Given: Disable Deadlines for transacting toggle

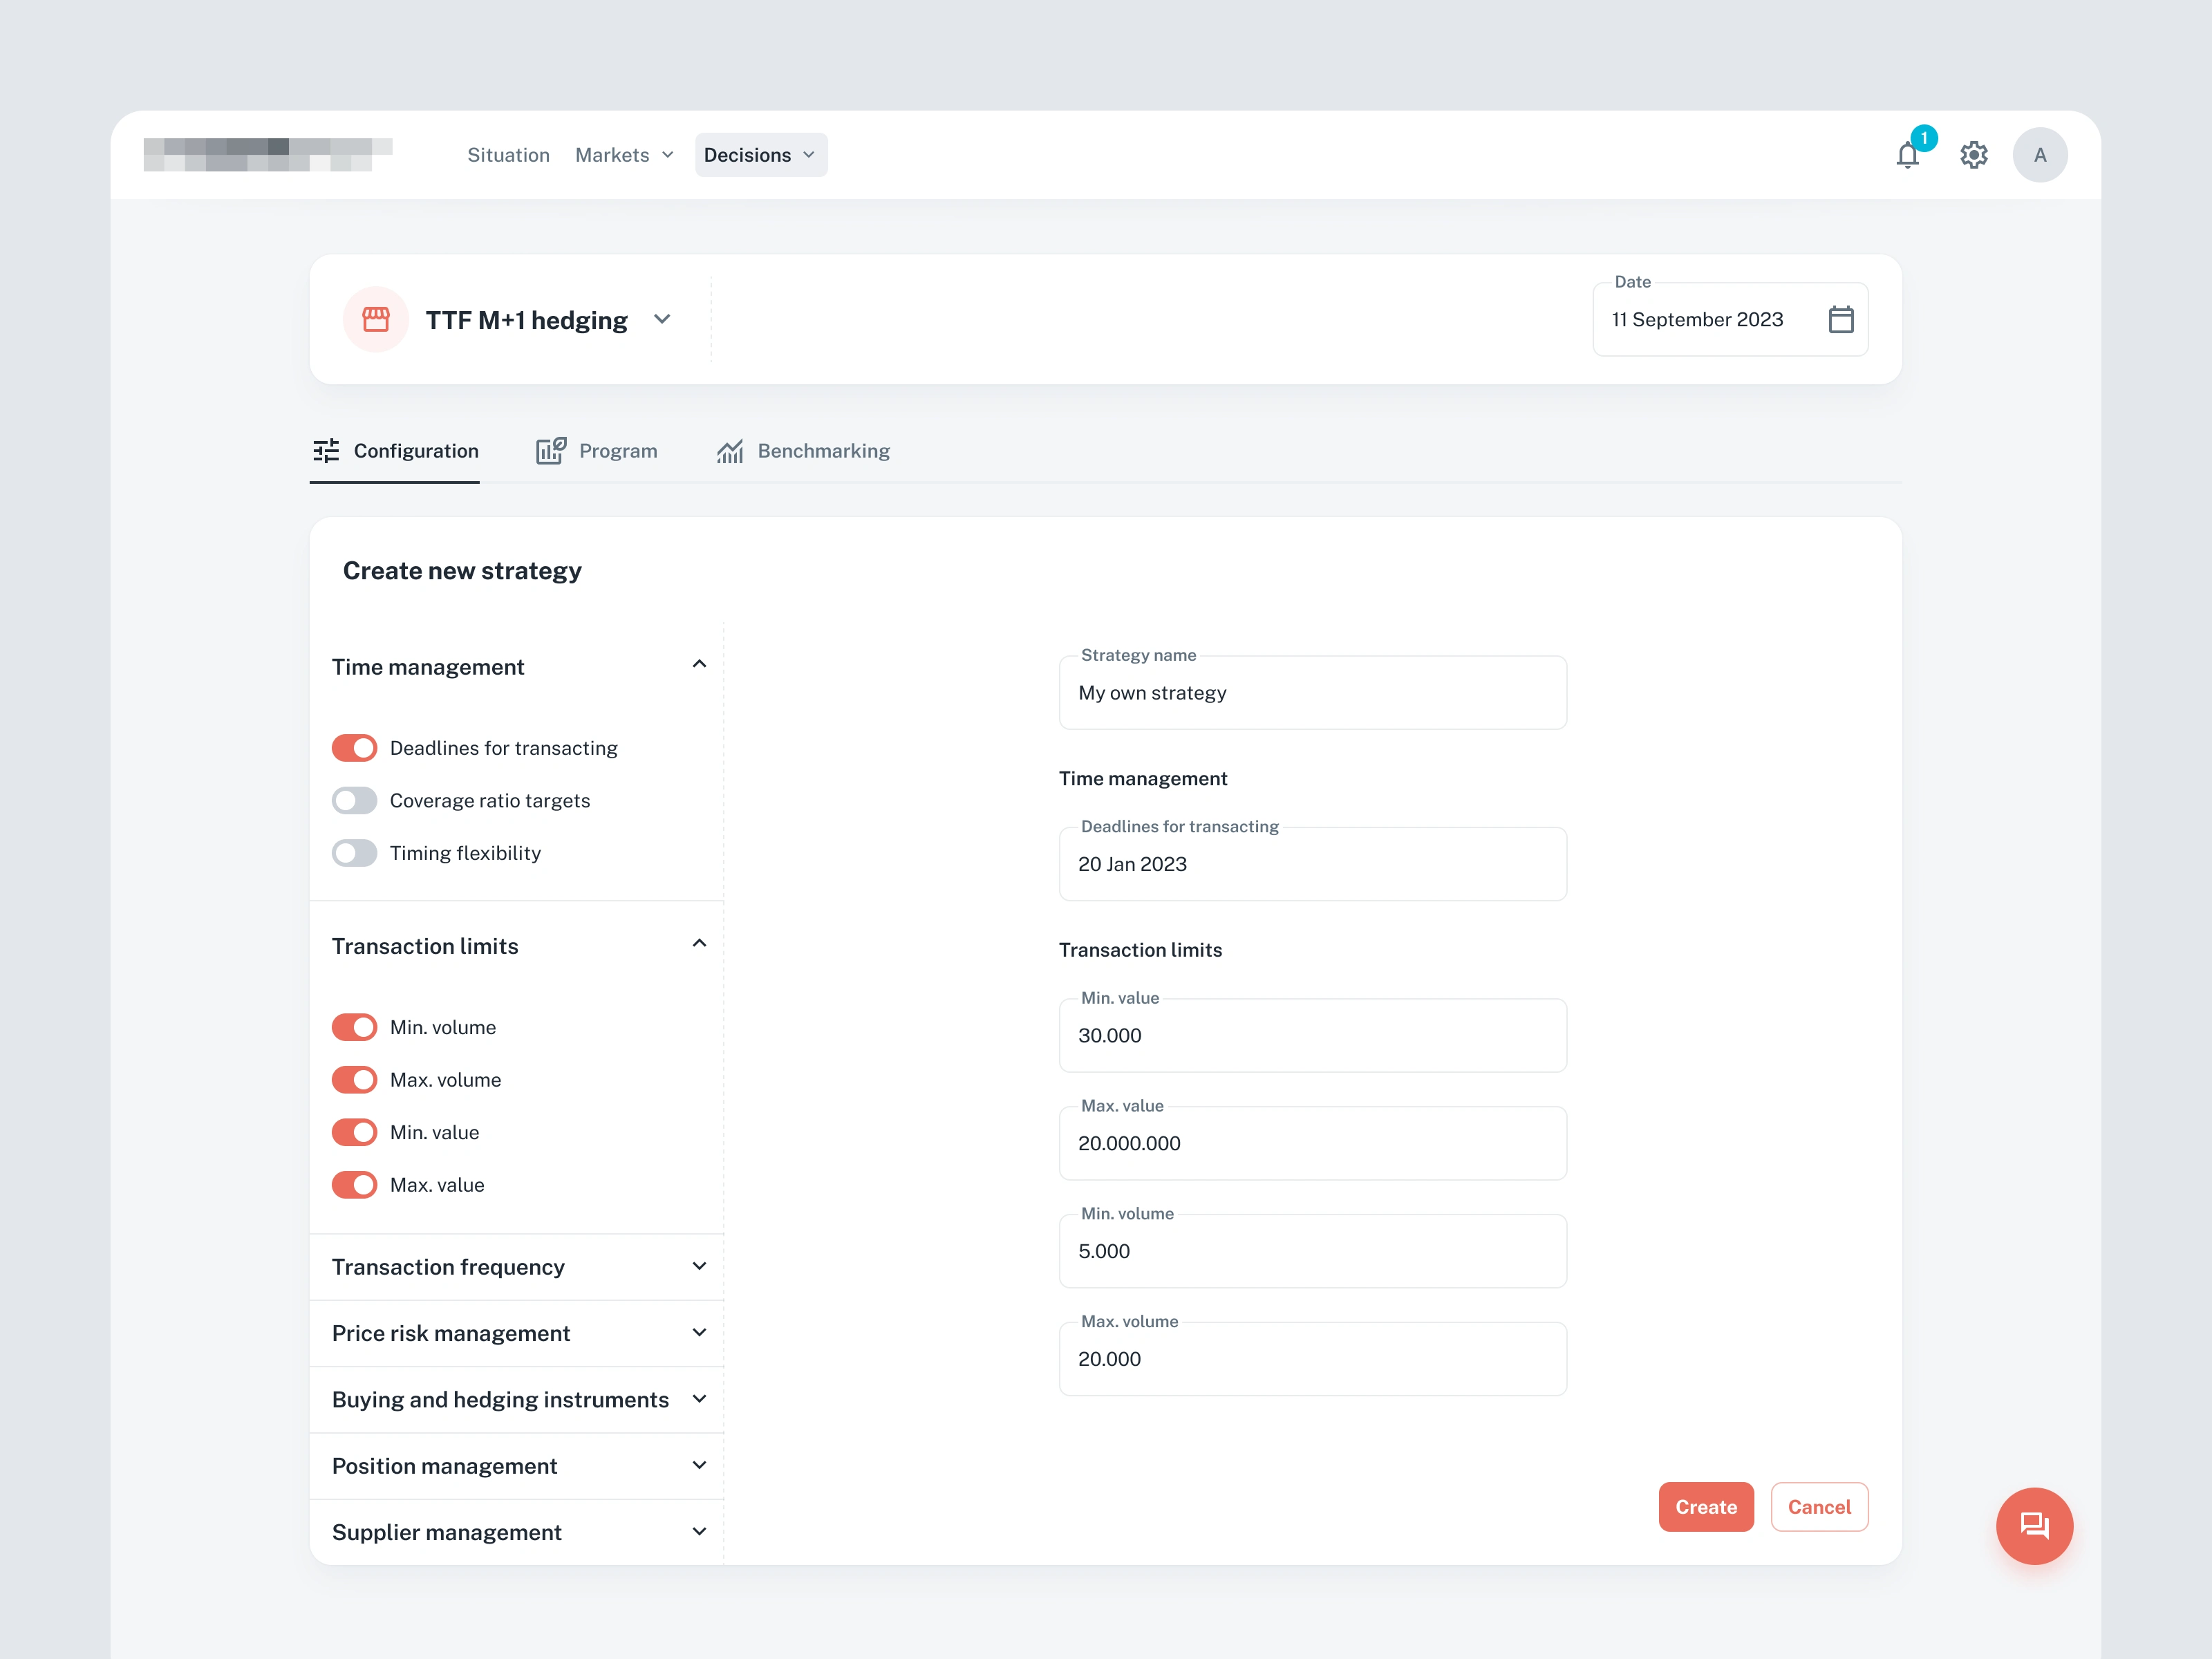Looking at the screenshot, I should [354, 748].
